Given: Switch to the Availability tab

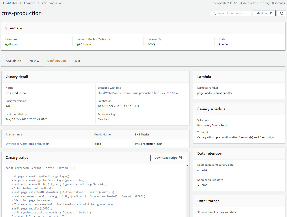Looking at the screenshot, I should click(13, 61).
